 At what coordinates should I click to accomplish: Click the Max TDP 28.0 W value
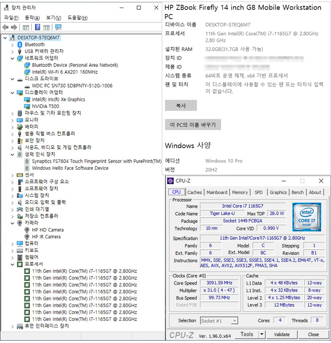(277, 213)
